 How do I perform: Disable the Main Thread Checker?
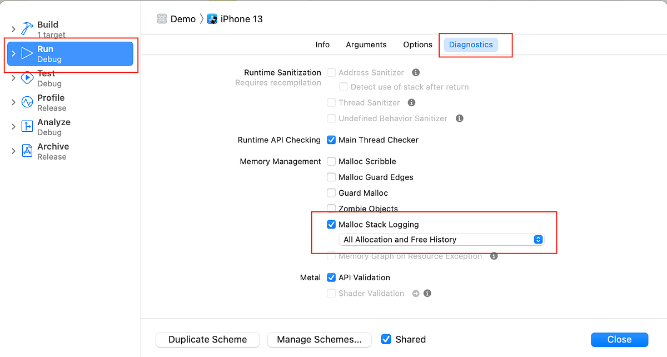click(331, 140)
